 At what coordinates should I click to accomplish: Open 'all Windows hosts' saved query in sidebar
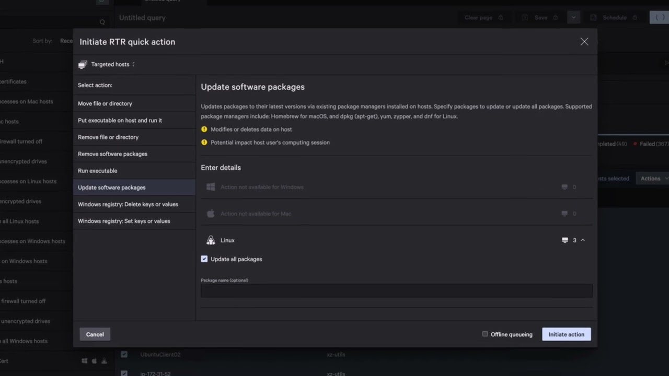pyautogui.click(x=24, y=341)
